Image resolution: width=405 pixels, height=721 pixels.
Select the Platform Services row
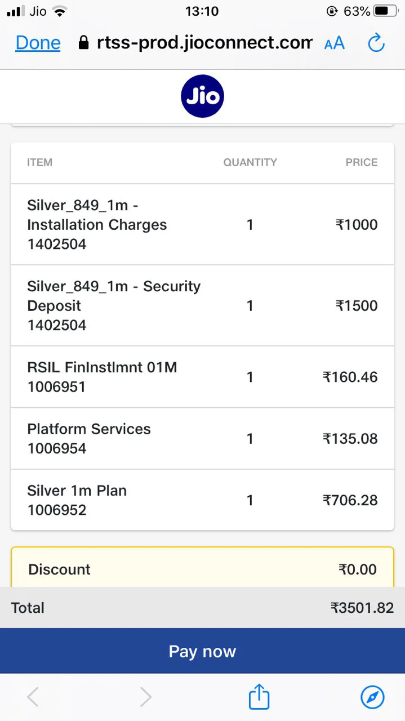(x=202, y=439)
